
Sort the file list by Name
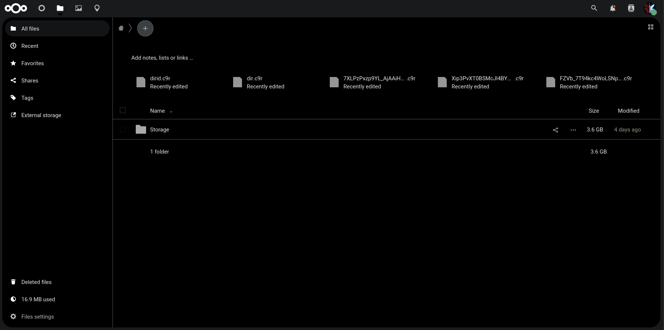click(158, 111)
